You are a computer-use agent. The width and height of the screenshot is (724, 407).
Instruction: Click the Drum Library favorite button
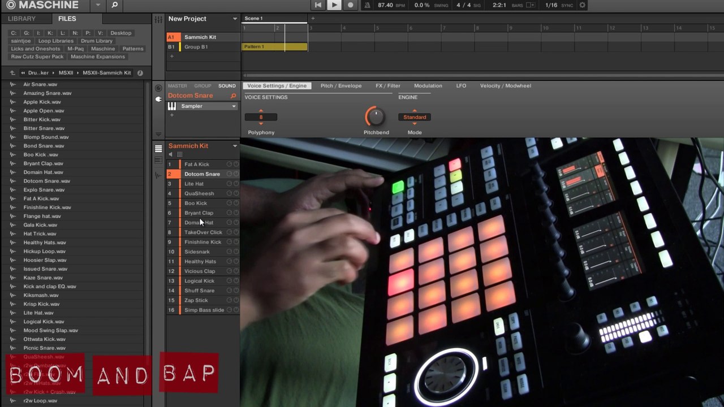[x=97, y=41]
